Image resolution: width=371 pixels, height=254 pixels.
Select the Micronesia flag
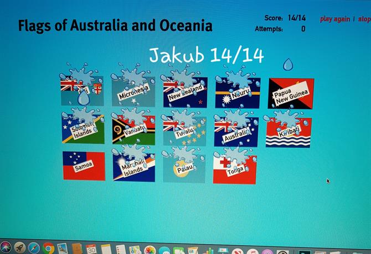[x=133, y=92]
